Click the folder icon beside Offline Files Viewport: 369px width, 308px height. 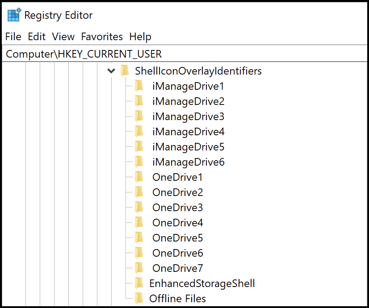(139, 299)
